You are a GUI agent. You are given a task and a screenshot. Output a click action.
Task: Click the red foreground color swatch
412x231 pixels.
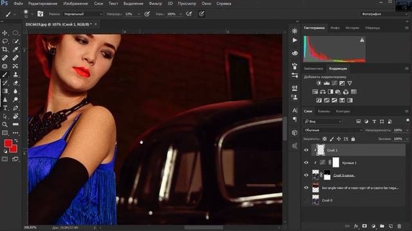(8, 143)
